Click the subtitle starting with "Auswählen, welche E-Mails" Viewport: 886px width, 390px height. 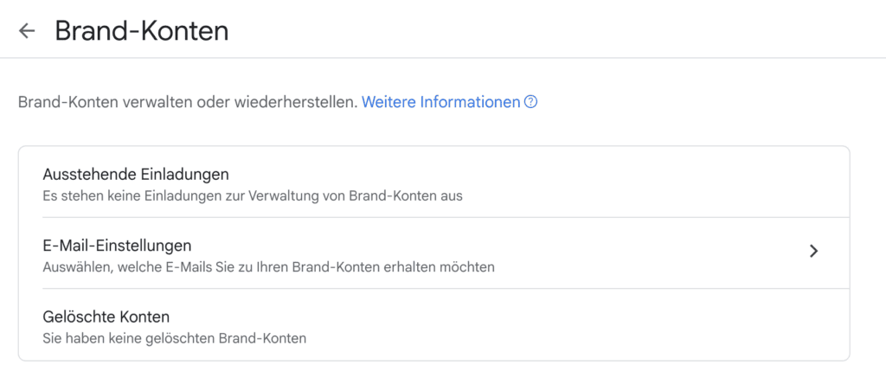(x=268, y=267)
